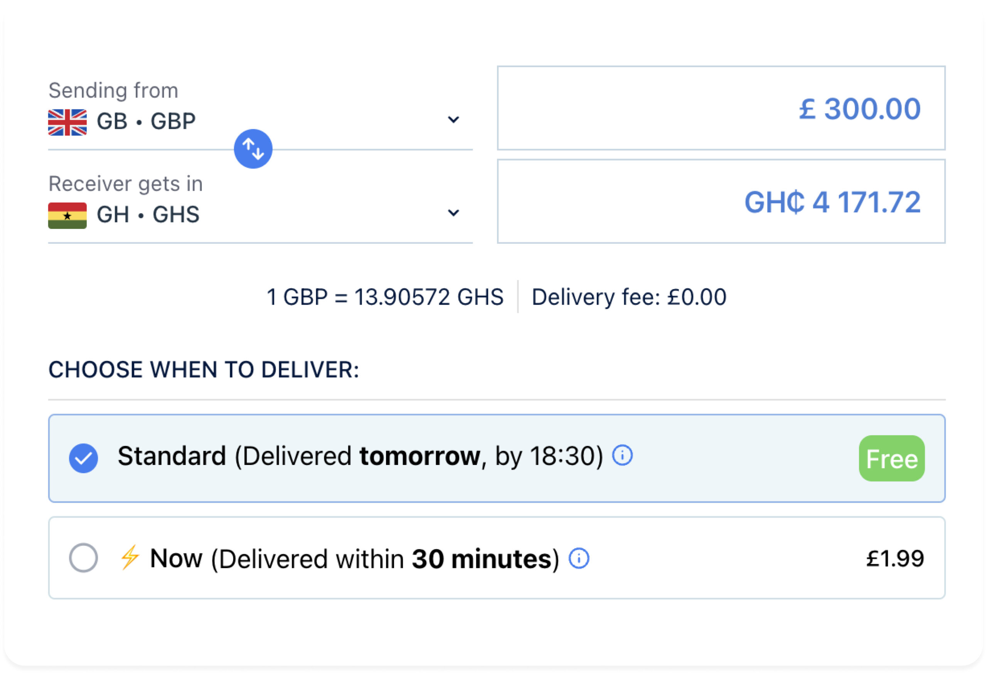Open the GH • GHS currency dropdown
This screenshot has width=987, height=674.
click(260, 215)
